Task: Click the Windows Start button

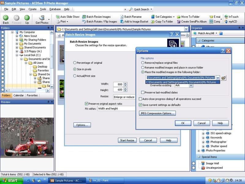Action: pyautogui.click(x=11, y=181)
